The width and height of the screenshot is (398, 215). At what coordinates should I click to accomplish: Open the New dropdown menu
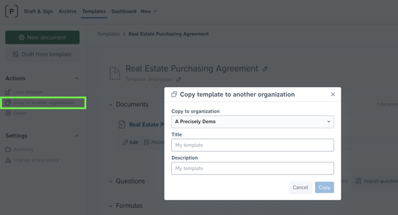149,12
